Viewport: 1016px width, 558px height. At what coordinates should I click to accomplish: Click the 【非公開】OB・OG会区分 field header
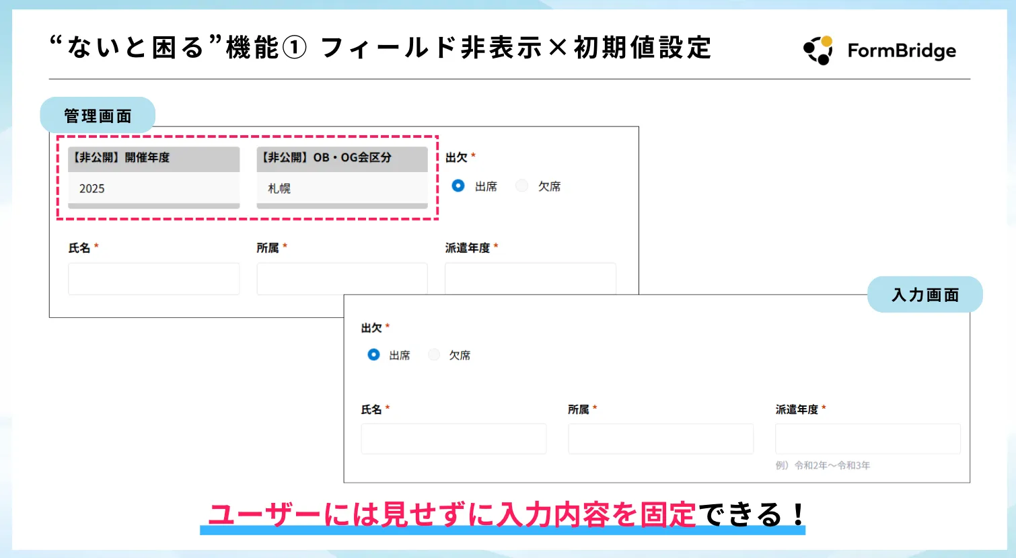pyautogui.click(x=342, y=158)
